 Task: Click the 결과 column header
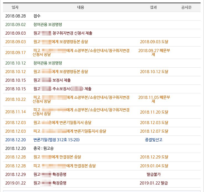(153, 7)
